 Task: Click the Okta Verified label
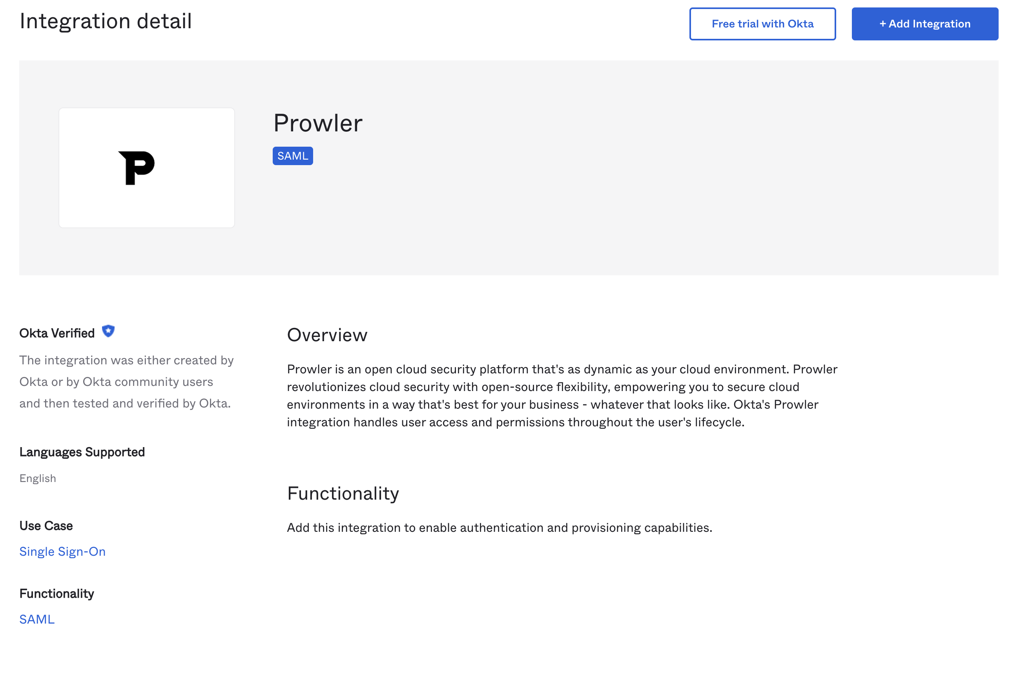pyautogui.click(x=57, y=332)
